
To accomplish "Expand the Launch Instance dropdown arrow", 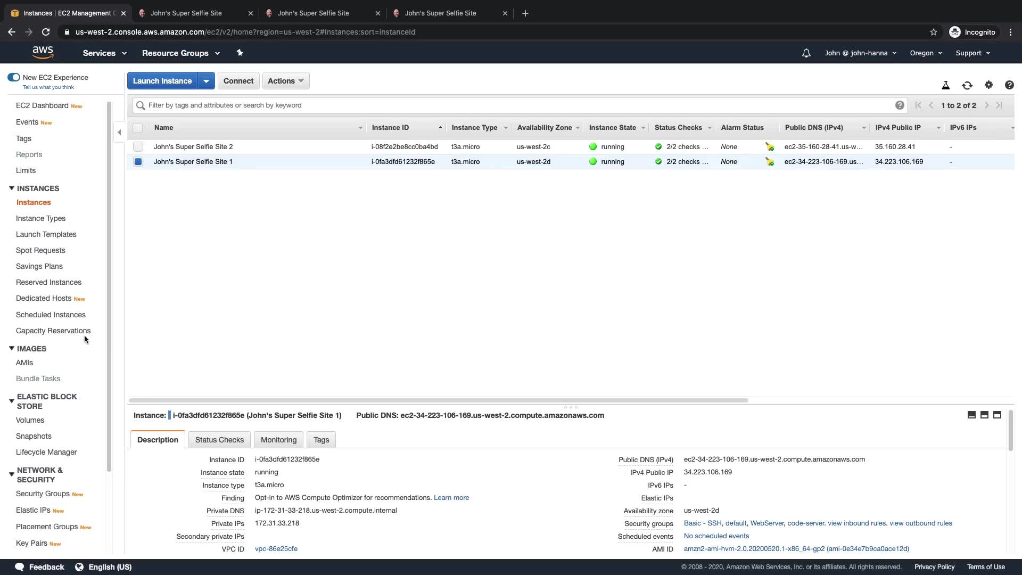I will [206, 81].
